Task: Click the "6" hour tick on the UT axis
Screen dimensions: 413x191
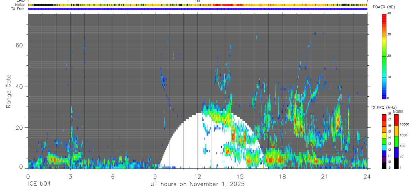Action: pos(113,177)
